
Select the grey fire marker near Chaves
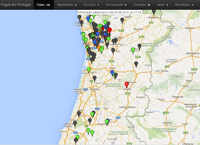[122, 21]
